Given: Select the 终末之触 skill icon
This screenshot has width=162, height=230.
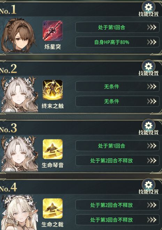Looking at the screenshot, I should [x=53, y=90].
